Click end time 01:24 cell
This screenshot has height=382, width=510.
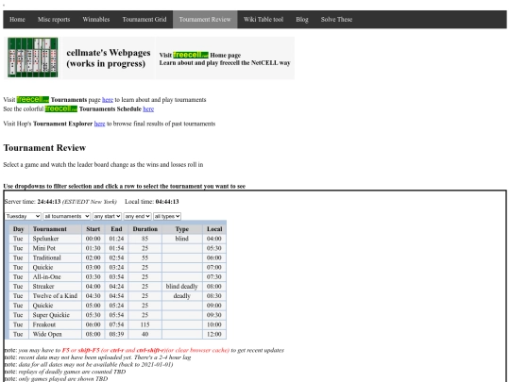[116, 239]
